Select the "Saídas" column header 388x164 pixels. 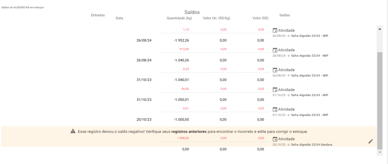[285, 15]
